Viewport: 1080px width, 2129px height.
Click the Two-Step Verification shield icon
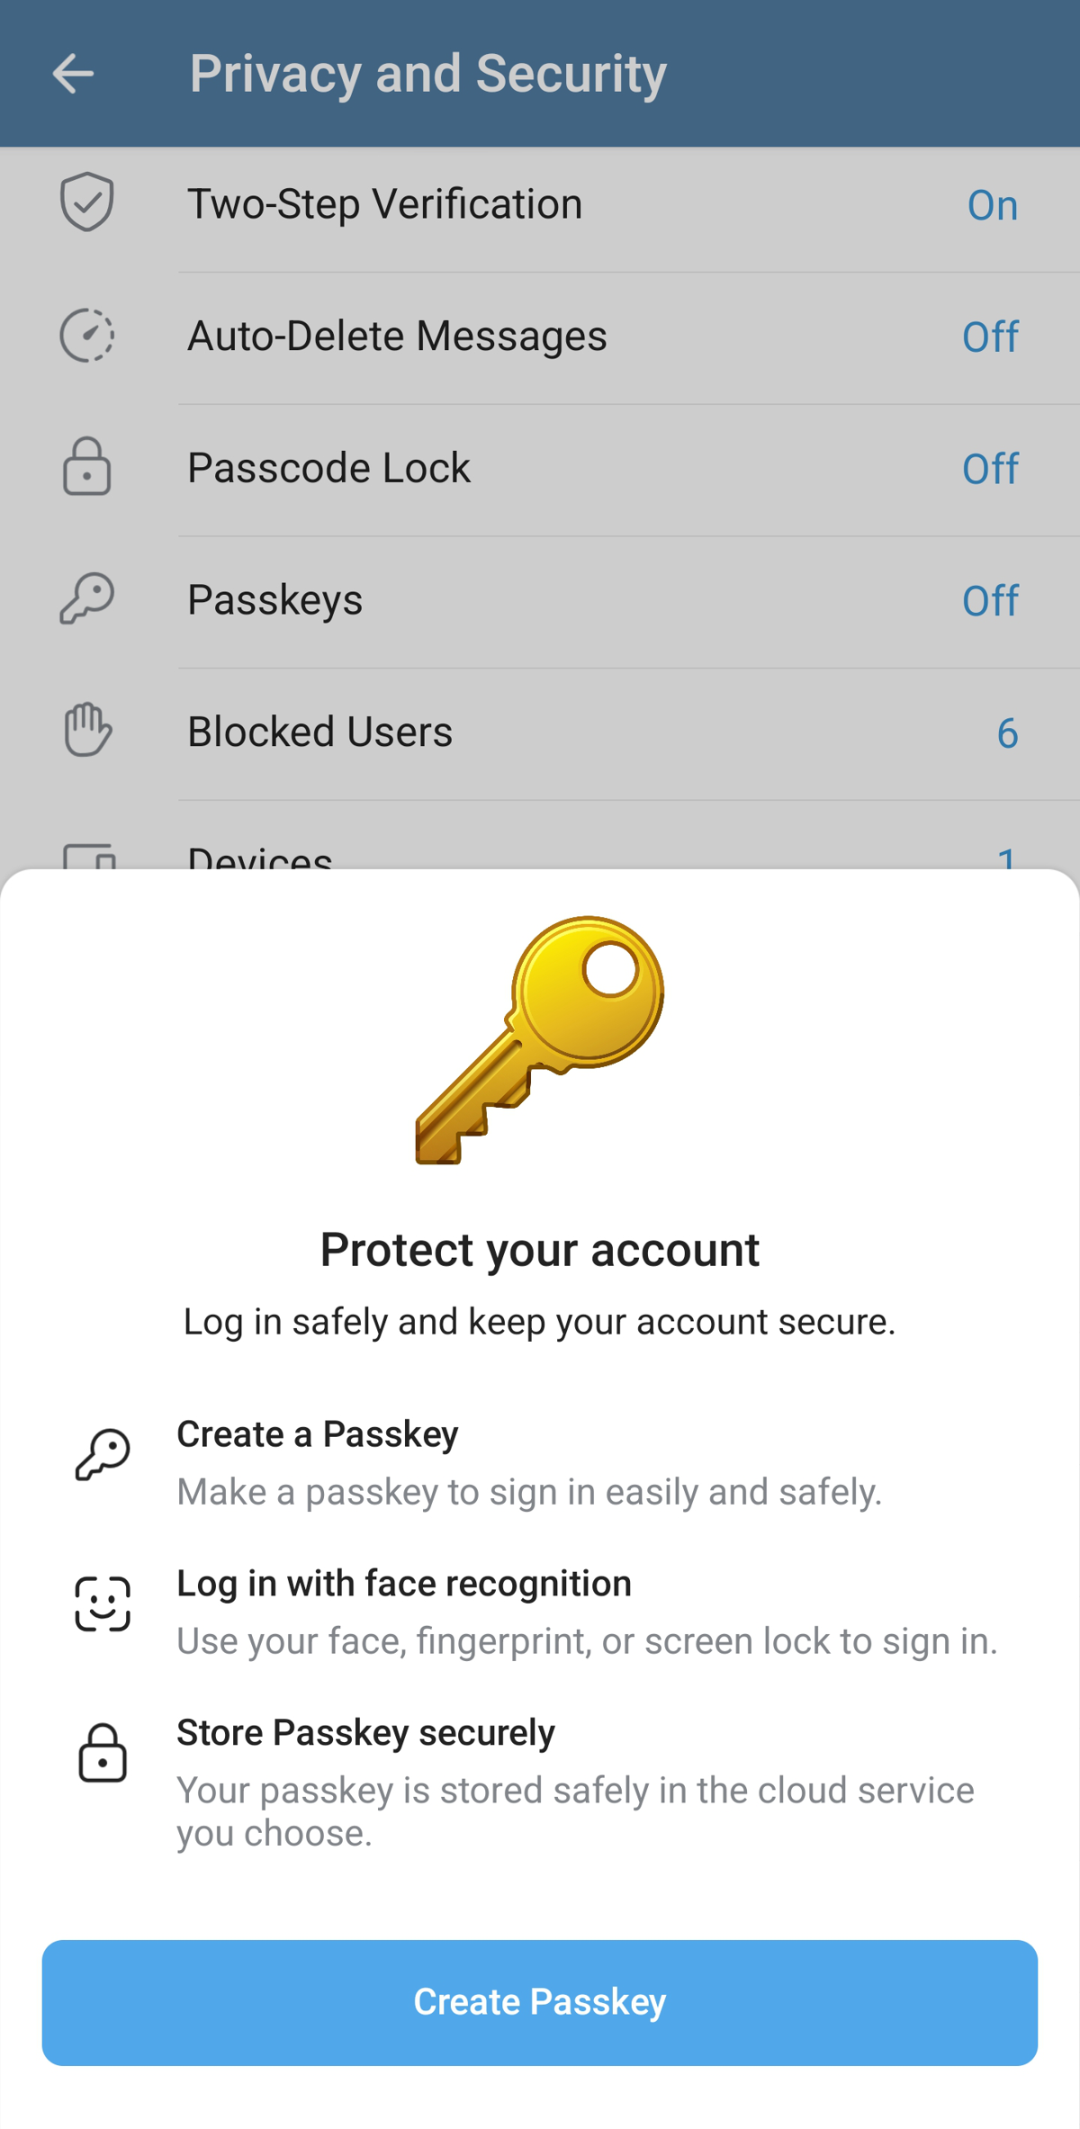87,202
